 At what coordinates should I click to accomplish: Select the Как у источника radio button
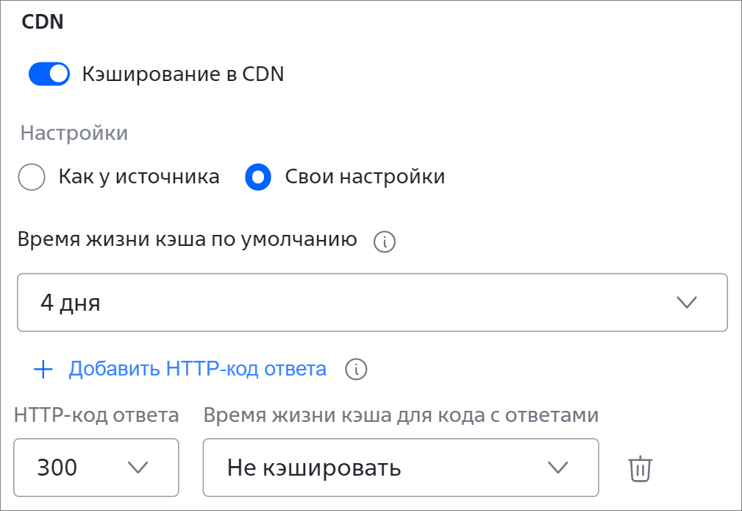click(x=32, y=177)
